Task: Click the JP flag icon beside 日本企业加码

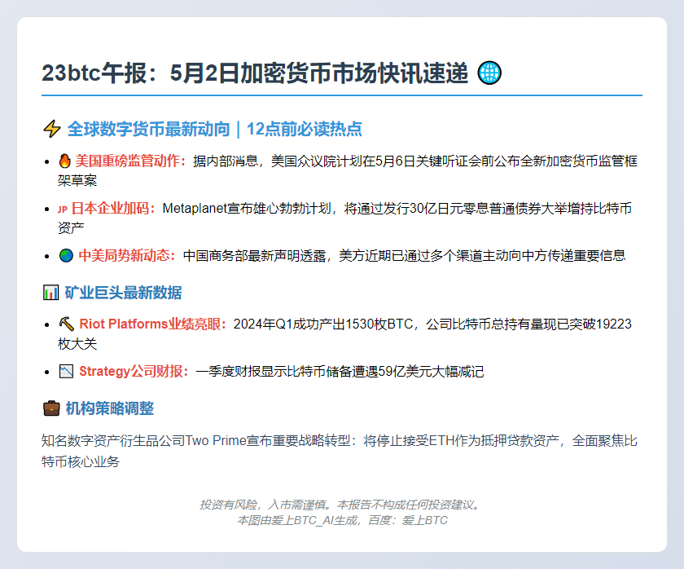Action: (63, 210)
